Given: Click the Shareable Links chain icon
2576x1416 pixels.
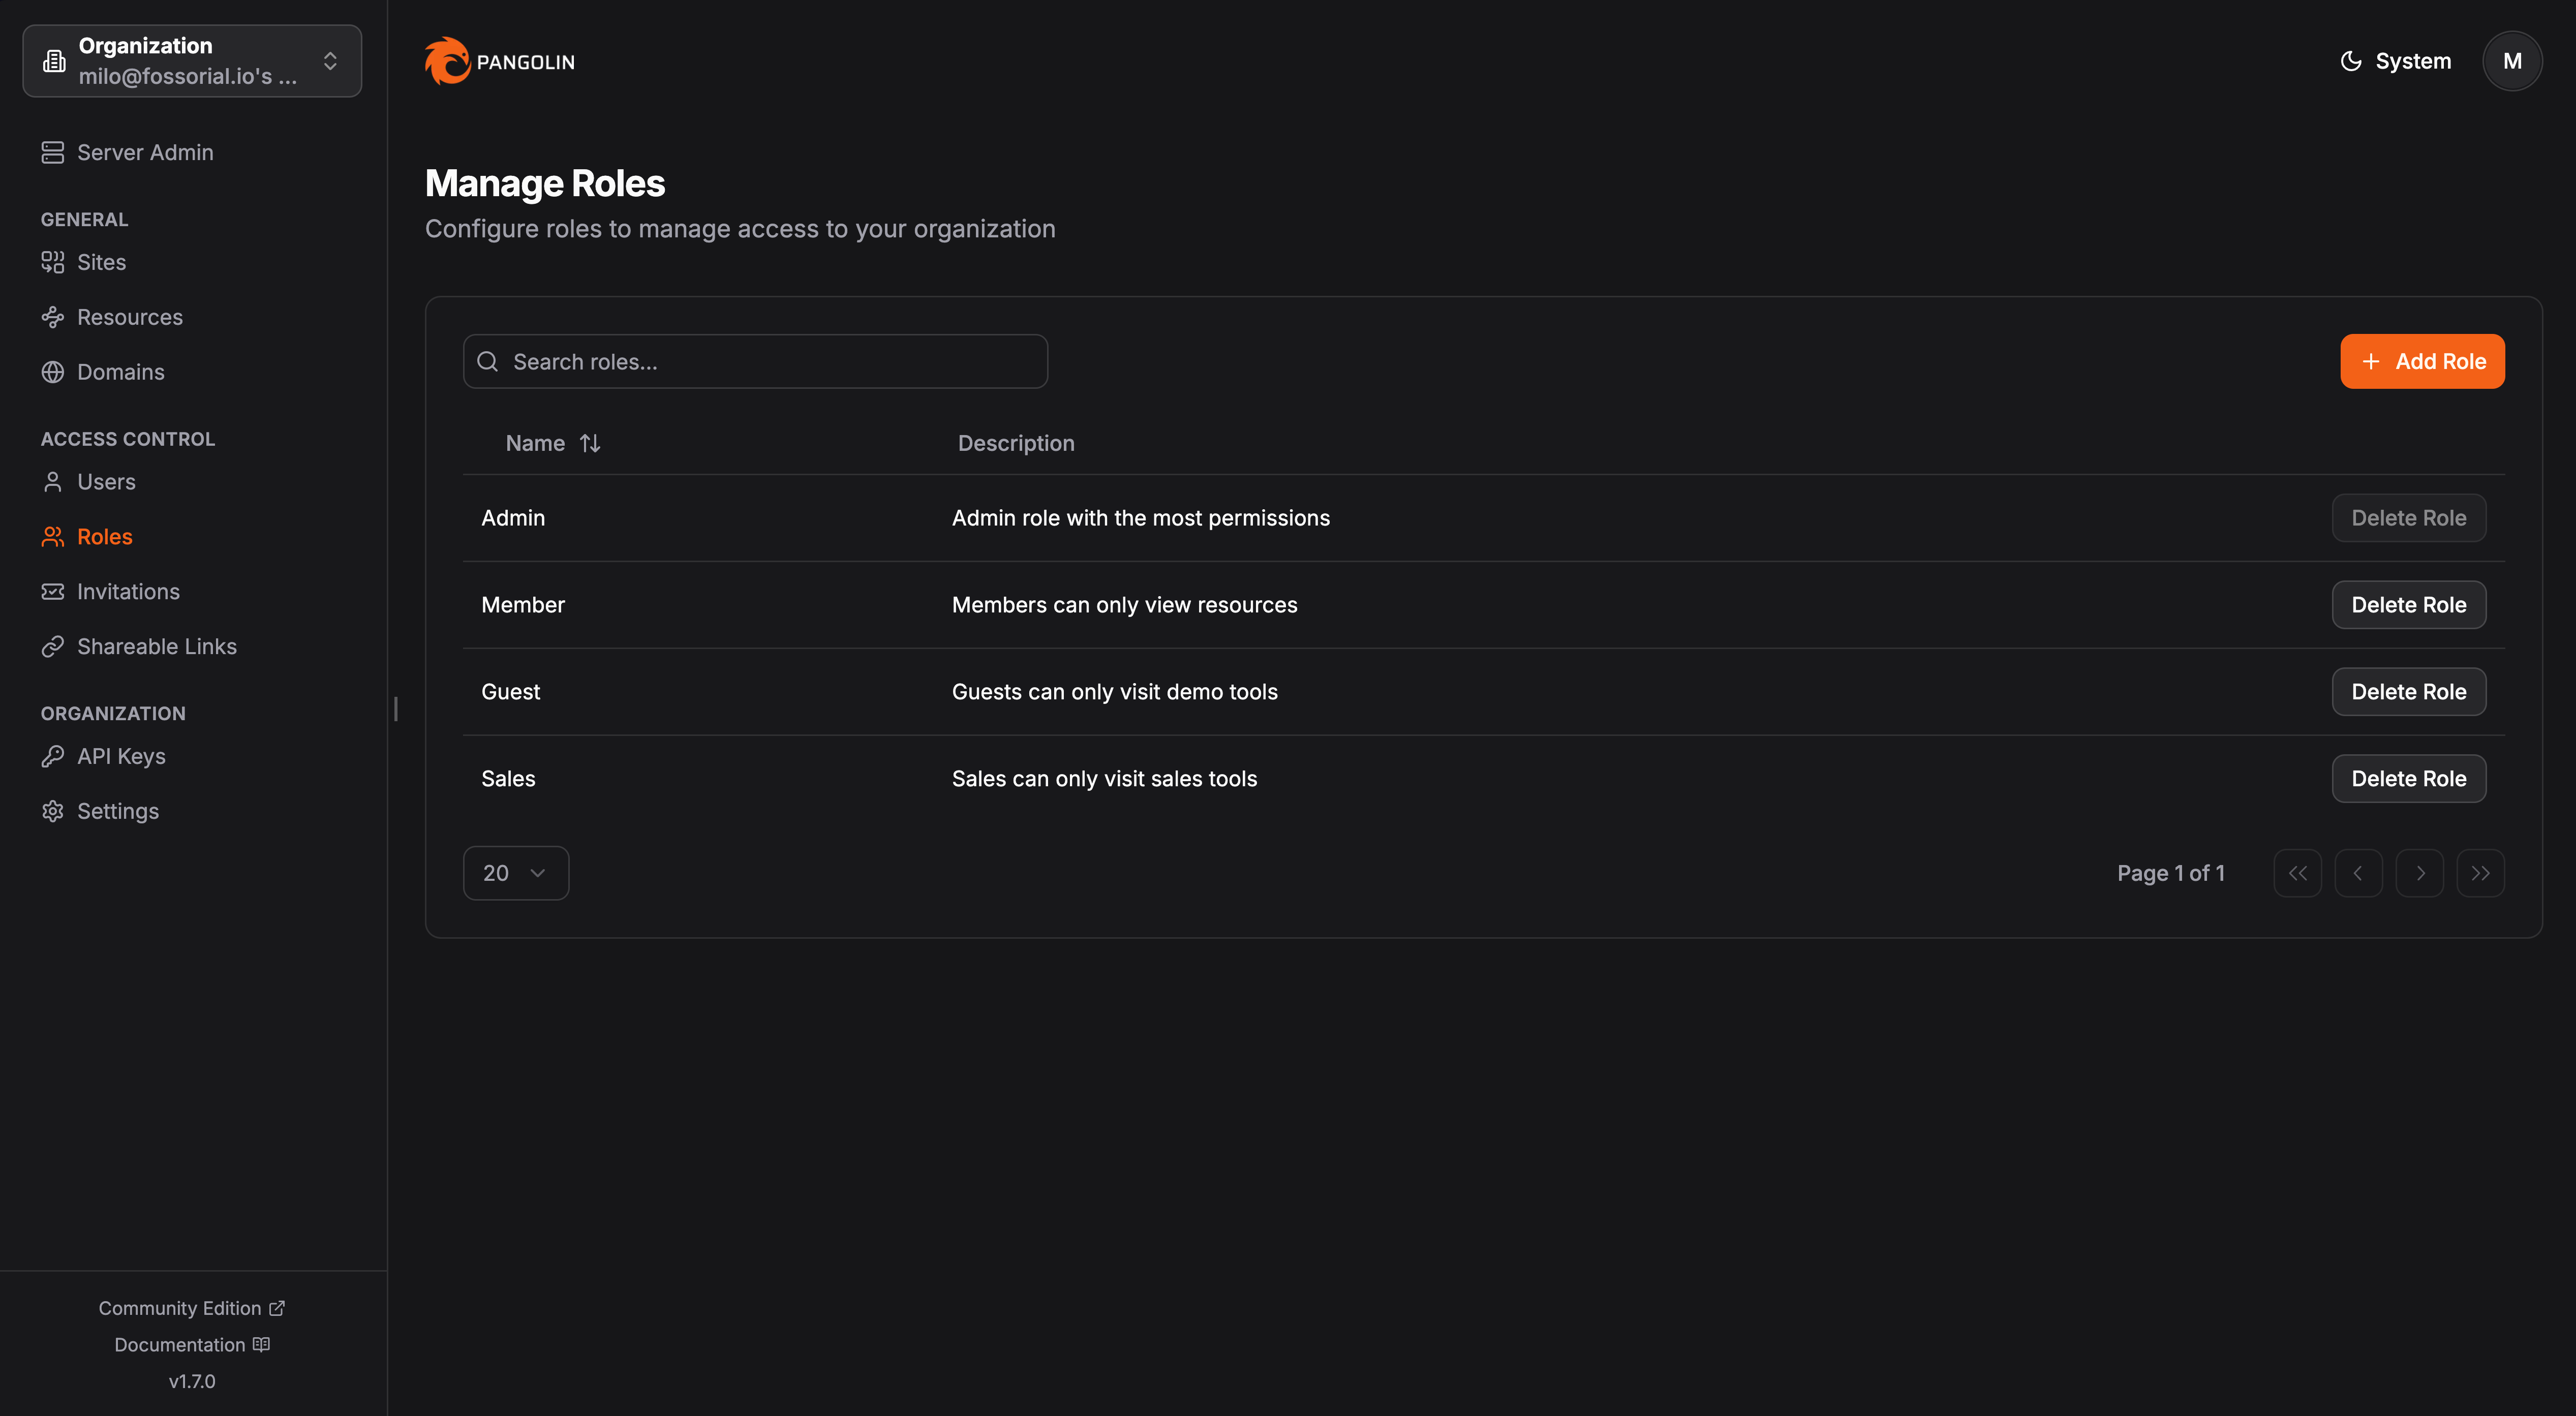Looking at the screenshot, I should [53, 646].
